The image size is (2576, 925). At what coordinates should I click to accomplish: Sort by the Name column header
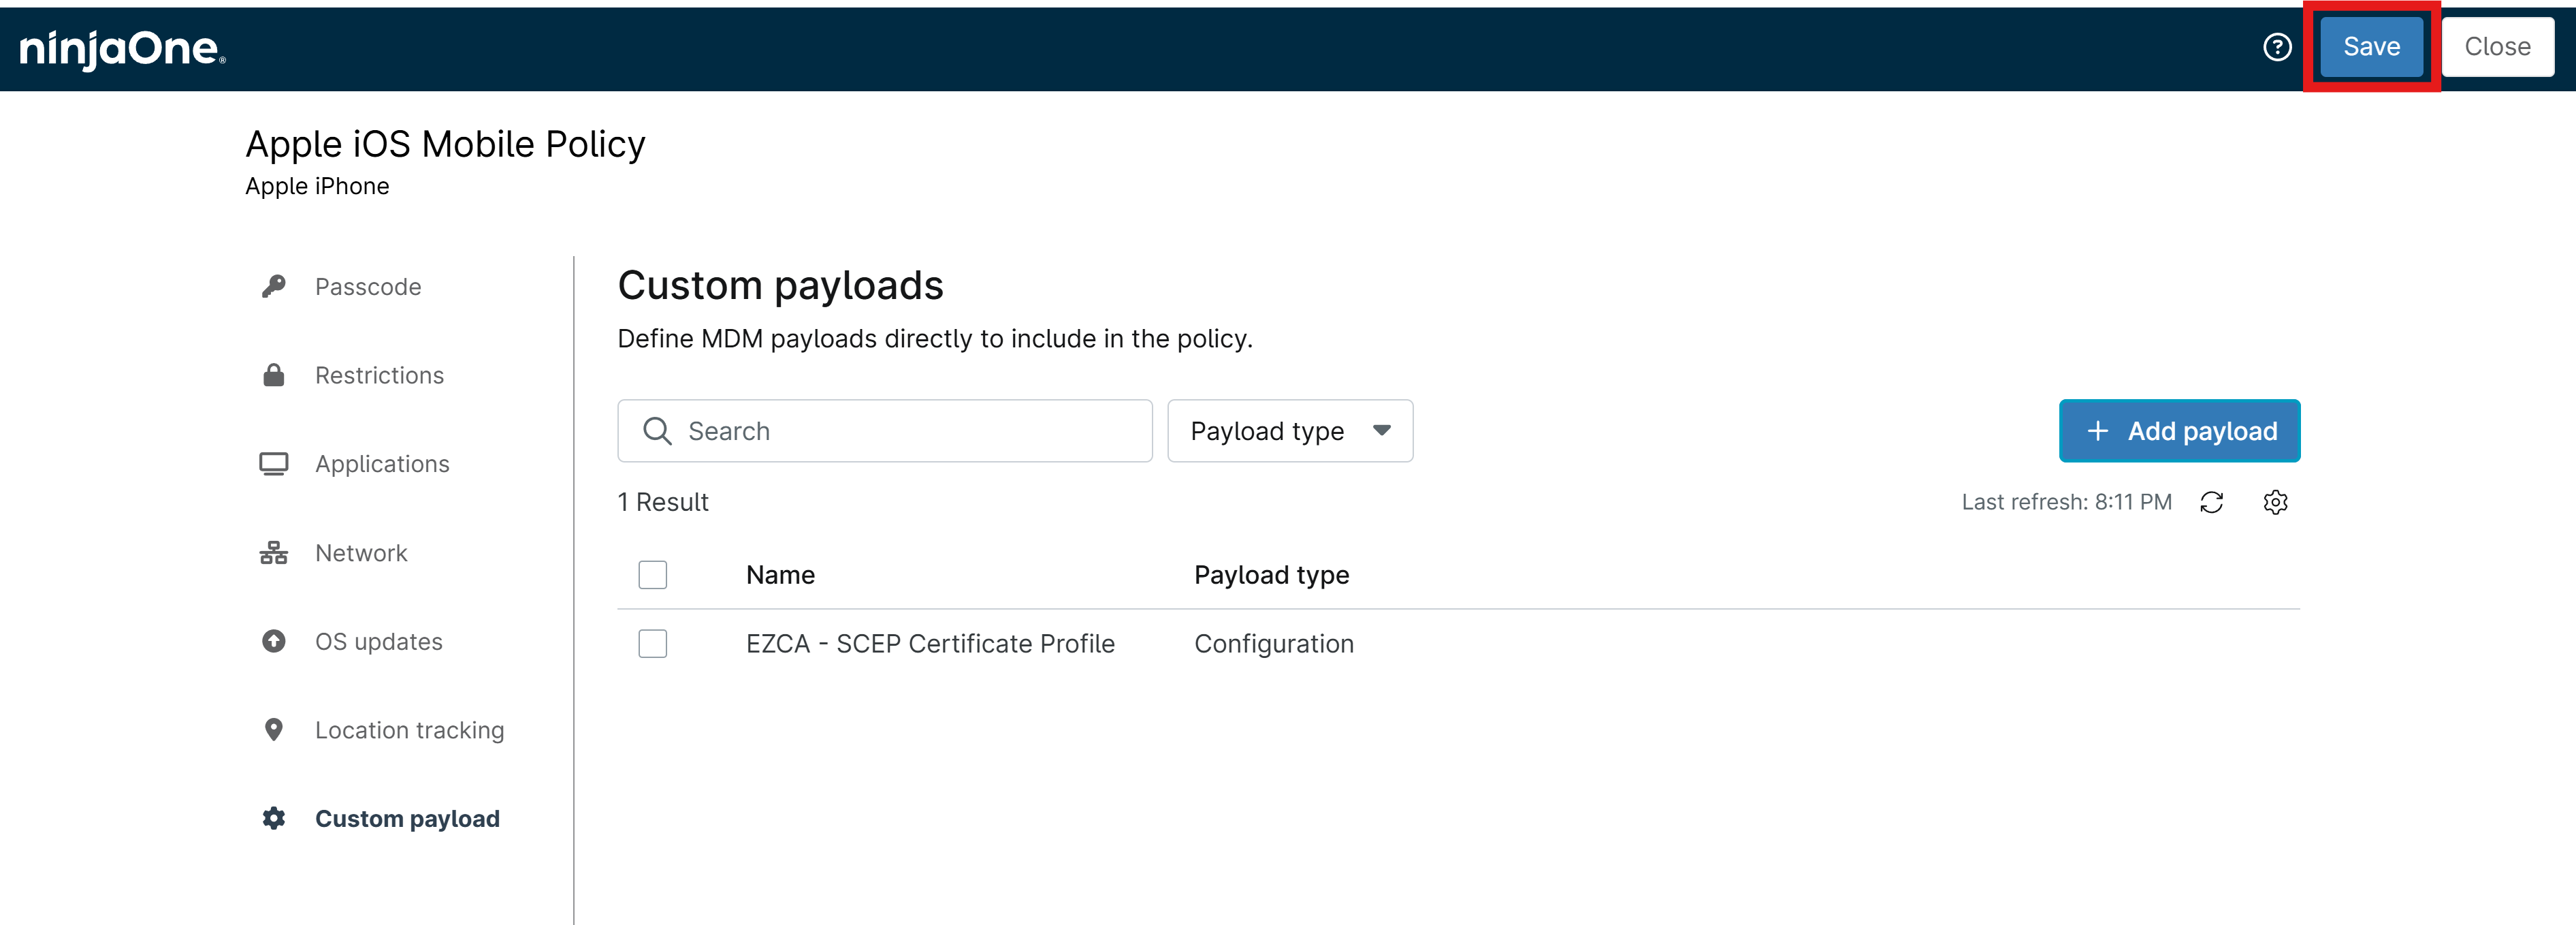click(x=780, y=575)
